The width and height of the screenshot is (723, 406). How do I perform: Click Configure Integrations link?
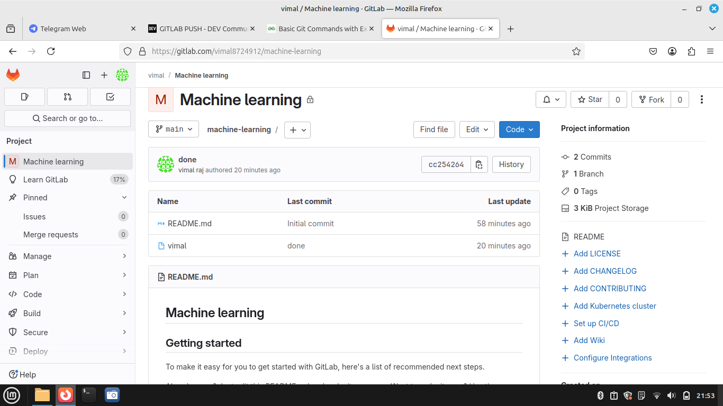coord(613,358)
